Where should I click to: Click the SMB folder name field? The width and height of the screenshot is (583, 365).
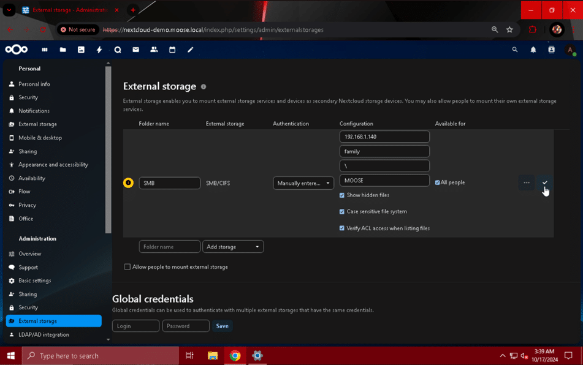click(x=170, y=183)
